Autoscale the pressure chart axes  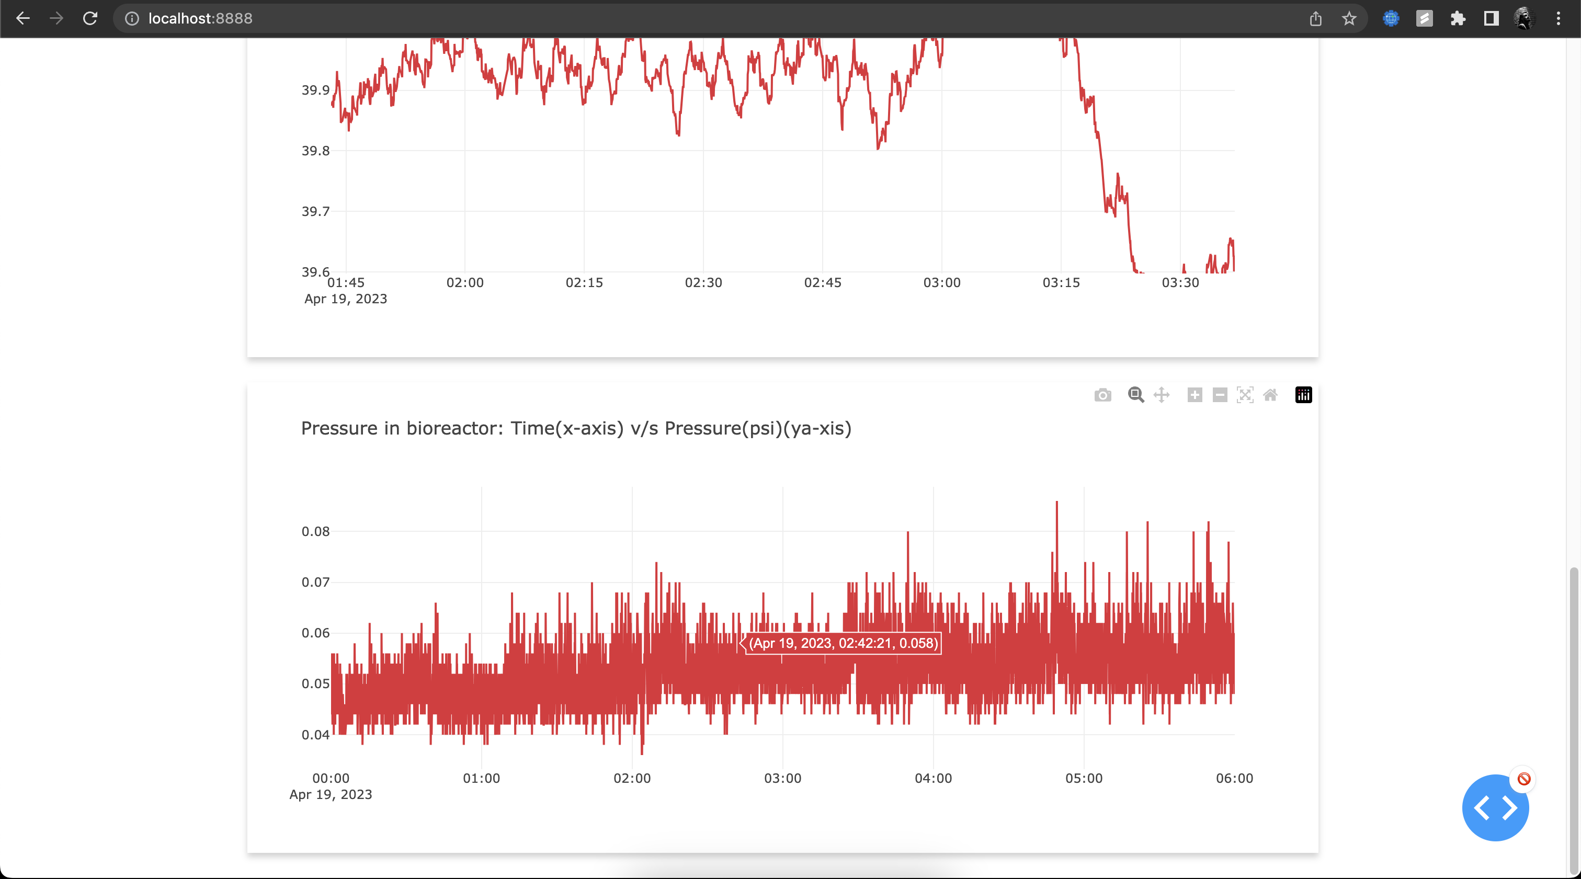[1245, 395]
